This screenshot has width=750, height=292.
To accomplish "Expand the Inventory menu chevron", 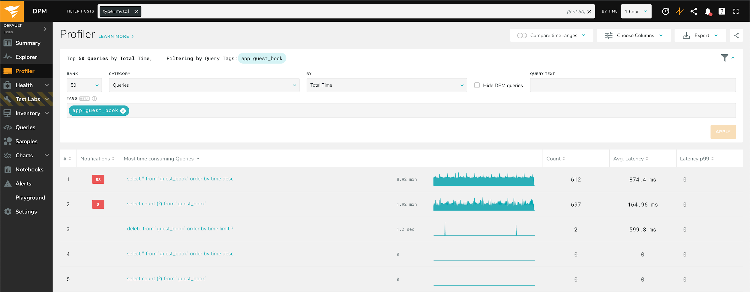I will pos(47,113).
